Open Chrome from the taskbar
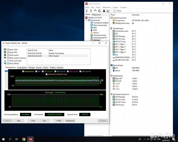Viewport: 178px width, 142px height. point(24,139)
